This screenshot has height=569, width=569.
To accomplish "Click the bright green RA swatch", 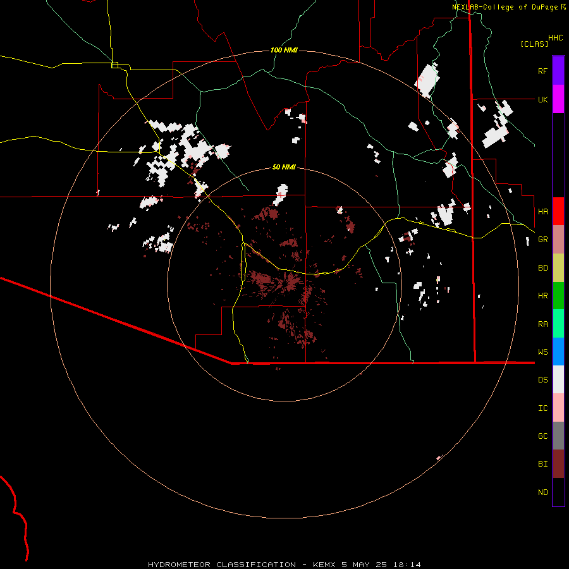I will (x=558, y=324).
